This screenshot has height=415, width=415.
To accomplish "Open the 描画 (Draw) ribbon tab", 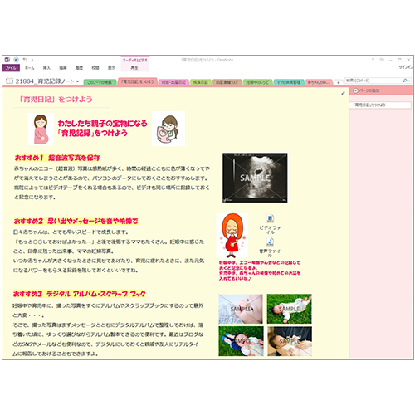I will point(63,68).
